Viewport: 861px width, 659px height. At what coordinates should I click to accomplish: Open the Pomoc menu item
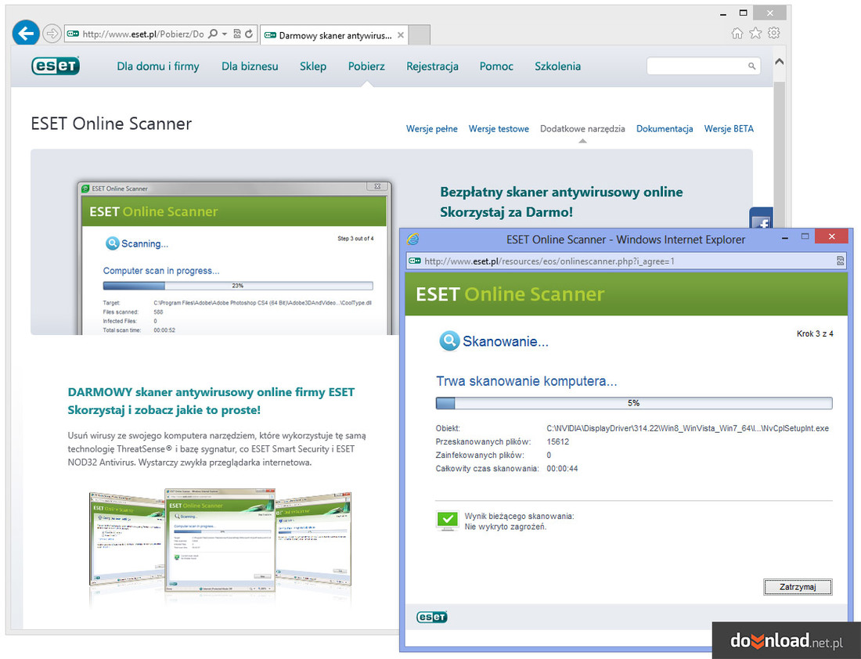click(x=496, y=67)
